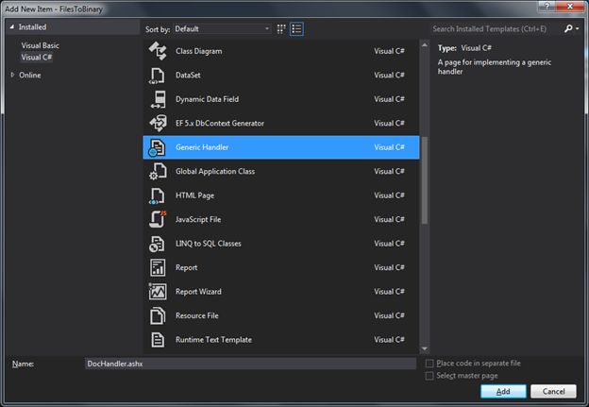The image size is (589, 407).
Task: Pick the JavaScript File icon
Action: pyautogui.click(x=158, y=219)
